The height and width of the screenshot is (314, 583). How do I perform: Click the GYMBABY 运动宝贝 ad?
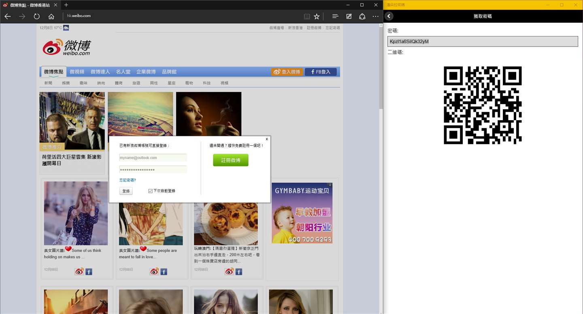tap(302, 213)
